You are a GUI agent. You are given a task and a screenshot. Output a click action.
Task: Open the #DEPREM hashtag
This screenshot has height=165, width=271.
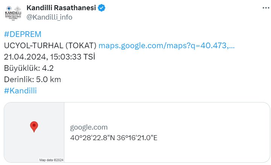pyautogui.click(x=22, y=35)
